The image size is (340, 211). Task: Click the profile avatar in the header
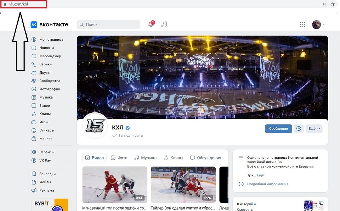pyautogui.click(x=316, y=25)
